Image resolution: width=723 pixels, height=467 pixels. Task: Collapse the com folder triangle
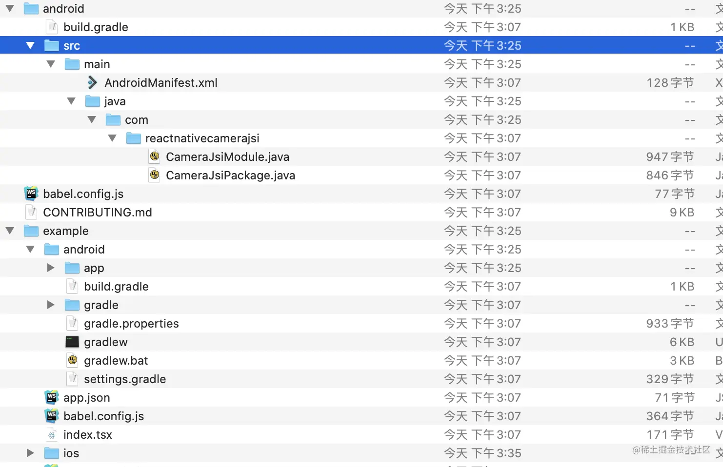coord(92,119)
